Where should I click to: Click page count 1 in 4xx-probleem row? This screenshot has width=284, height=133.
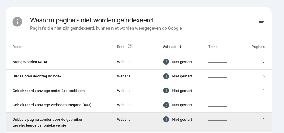264,91
